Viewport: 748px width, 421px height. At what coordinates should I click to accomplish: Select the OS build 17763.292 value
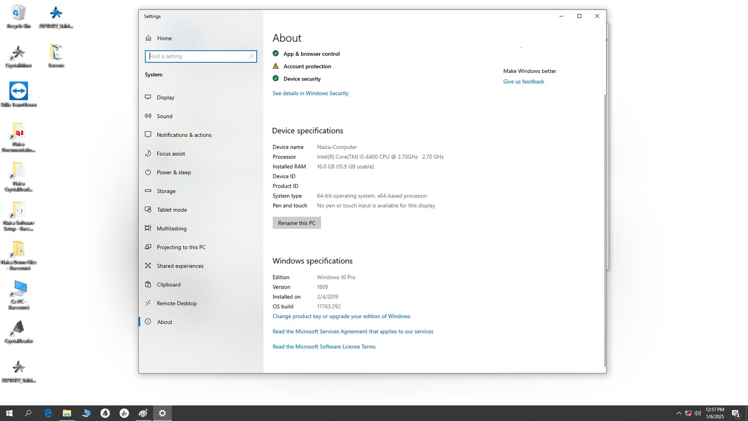pyautogui.click(x=329, y=306)
